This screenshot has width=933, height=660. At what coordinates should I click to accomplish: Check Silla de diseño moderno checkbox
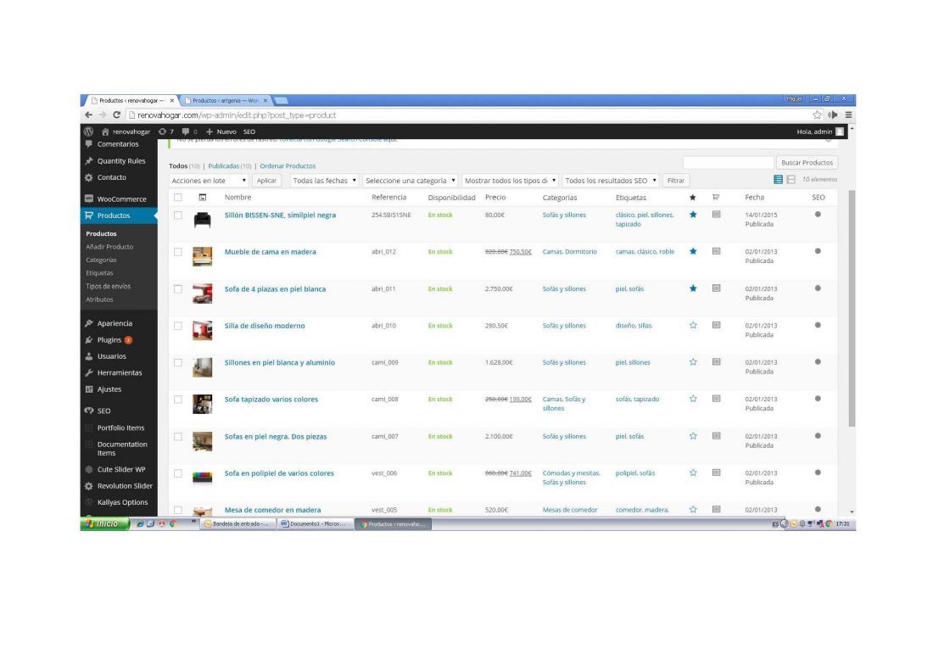(x=178, y=326)
